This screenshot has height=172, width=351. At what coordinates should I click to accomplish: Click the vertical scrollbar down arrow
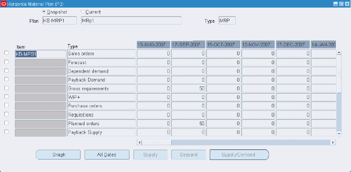pyautogui.click(x=339, y=133)
